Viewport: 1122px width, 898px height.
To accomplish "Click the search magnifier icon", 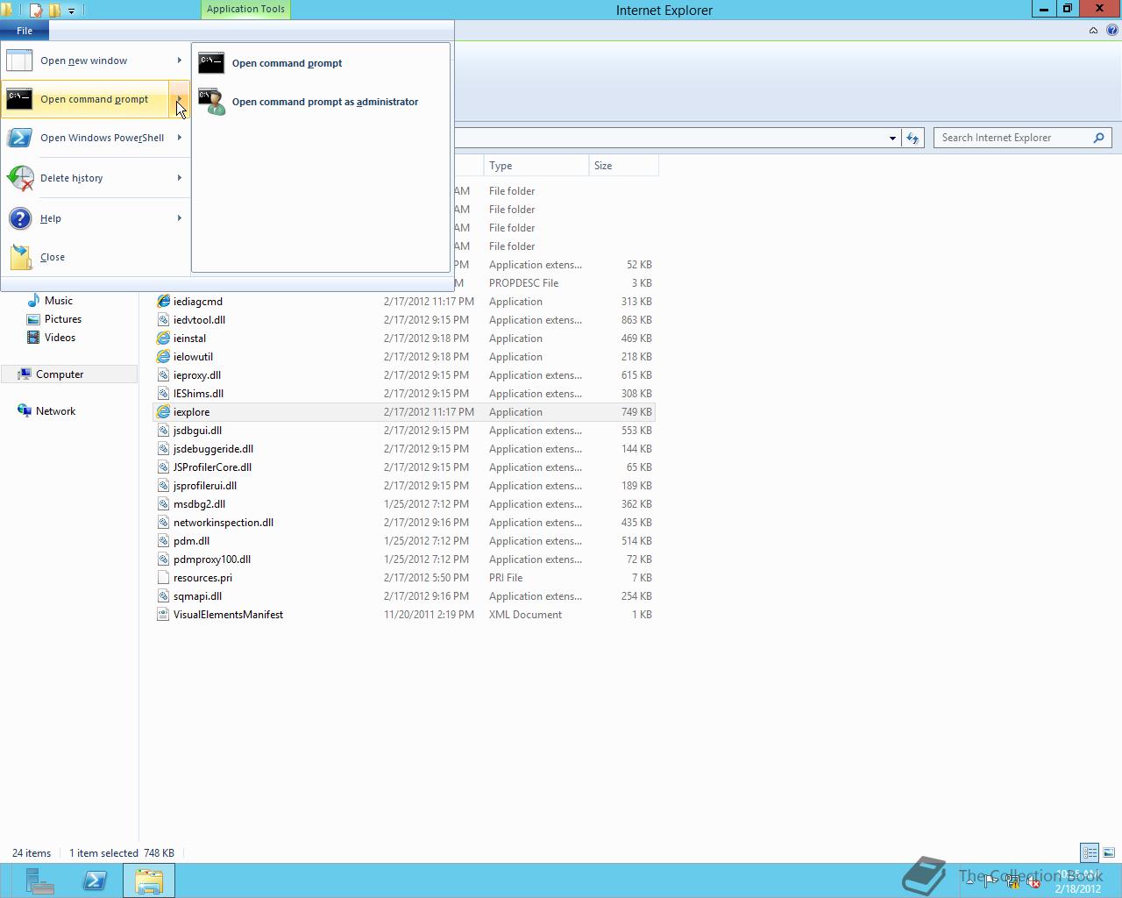I will (x=1098, y=138).
